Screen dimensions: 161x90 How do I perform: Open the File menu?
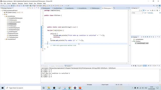click(x=2, y=3)
